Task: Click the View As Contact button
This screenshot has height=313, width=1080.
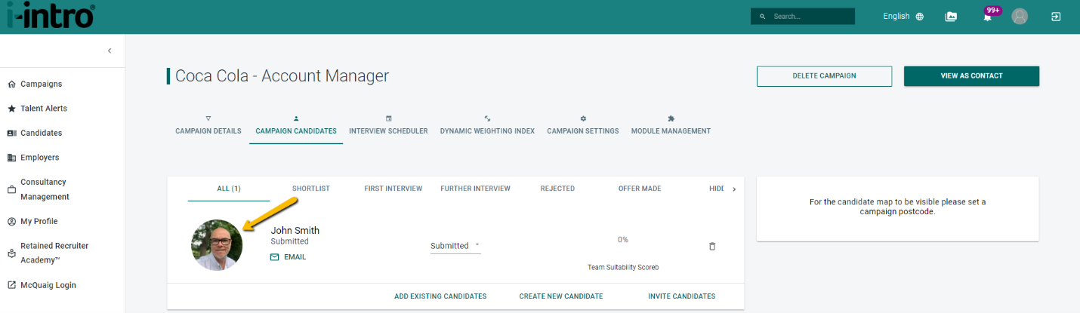Action: (971, 76)
